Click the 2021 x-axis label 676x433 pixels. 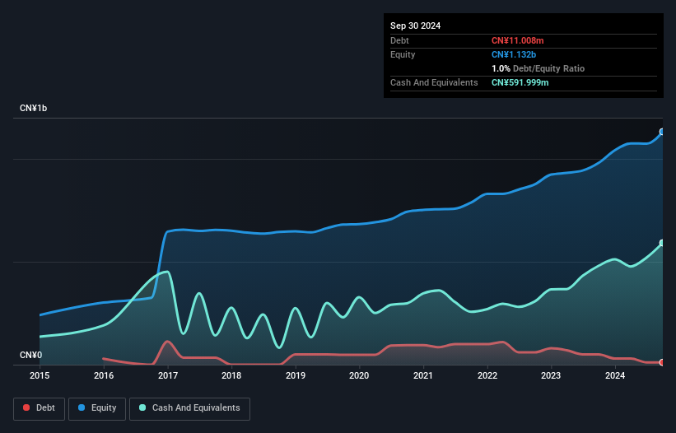point(423,375)
